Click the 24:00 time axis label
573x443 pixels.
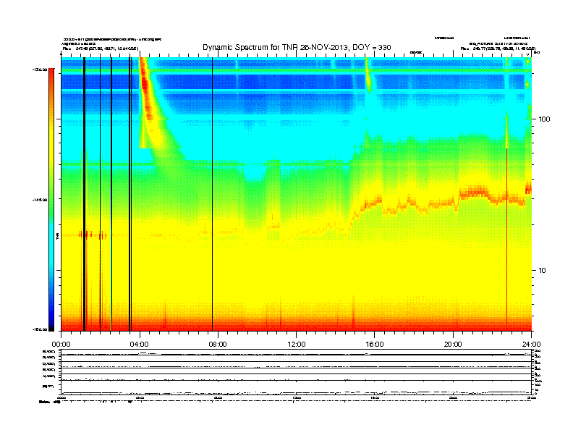pos(531,345)
